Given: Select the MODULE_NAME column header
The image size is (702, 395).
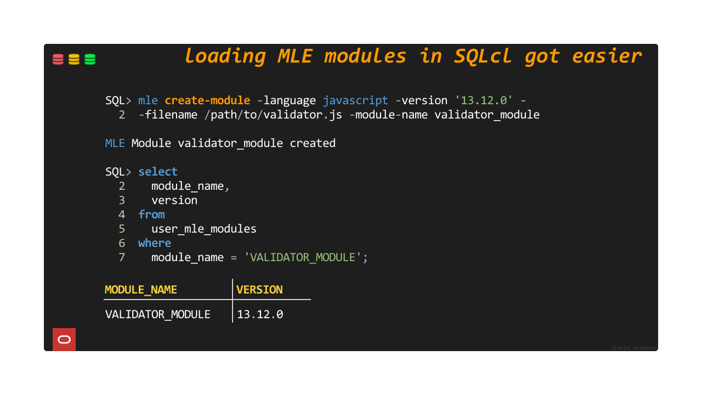Looking at the screenshot, I should [141, 289].
